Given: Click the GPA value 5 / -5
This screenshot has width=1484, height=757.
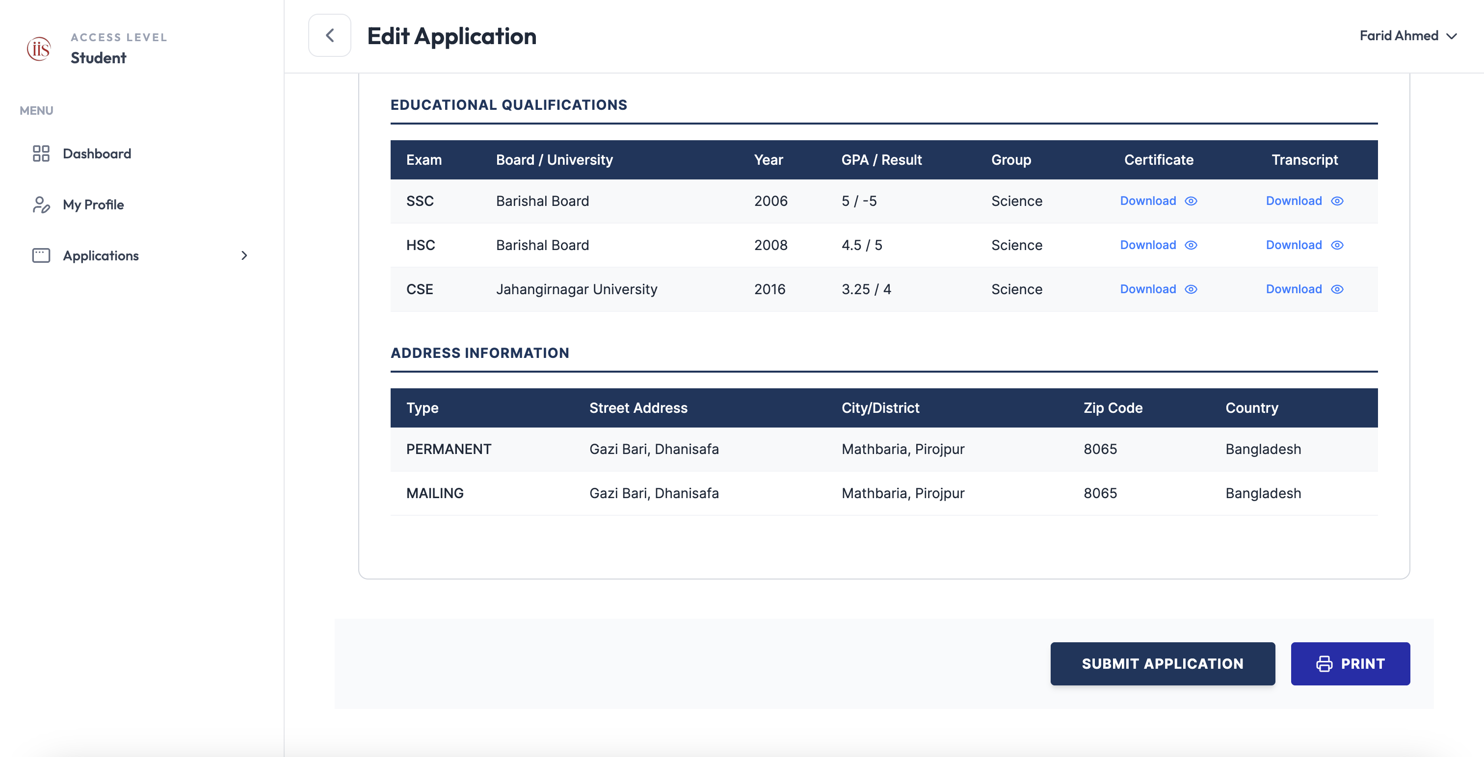Looking at the screenshot, I should [x=858, y=201].
